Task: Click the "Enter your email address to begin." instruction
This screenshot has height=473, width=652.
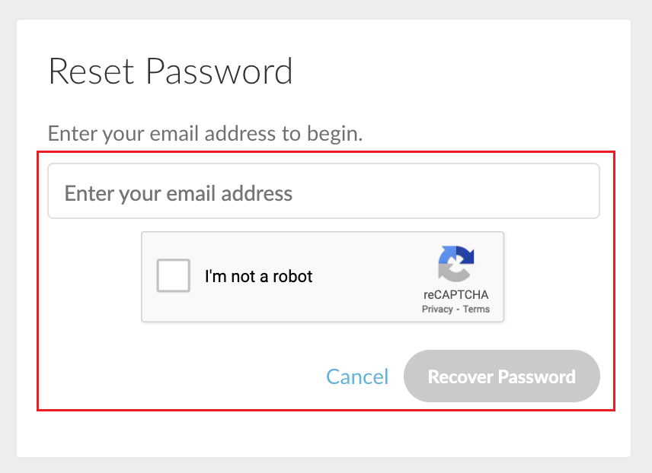Action: click(x=206, y=134)
